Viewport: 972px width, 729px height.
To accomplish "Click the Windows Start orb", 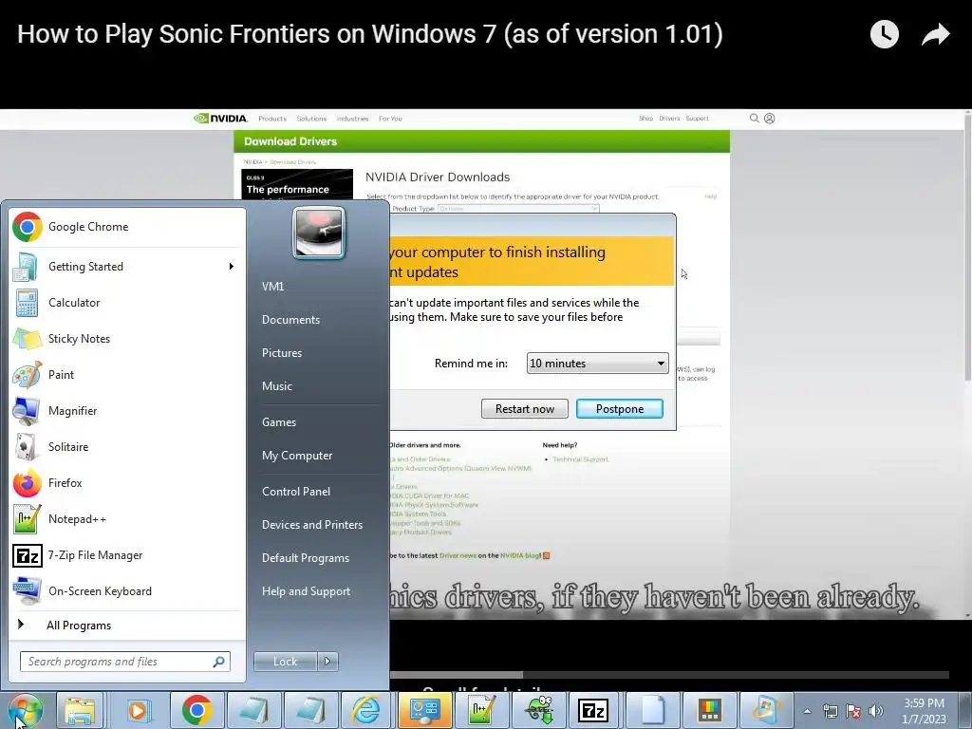I will click(x=25, y=710).
